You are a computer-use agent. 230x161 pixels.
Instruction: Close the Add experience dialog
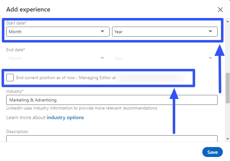(x=220, y=10)
